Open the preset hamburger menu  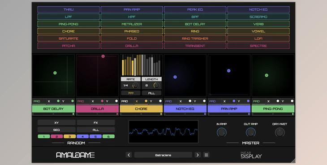pos(206,155)
